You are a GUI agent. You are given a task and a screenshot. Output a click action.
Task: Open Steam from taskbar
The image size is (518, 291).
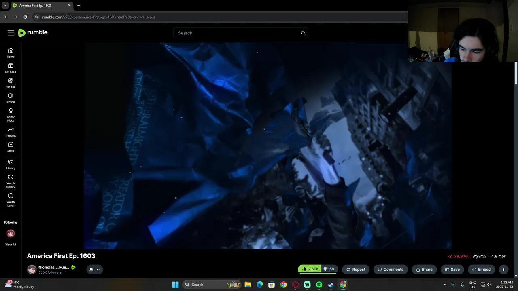click(x=331, y=285)
